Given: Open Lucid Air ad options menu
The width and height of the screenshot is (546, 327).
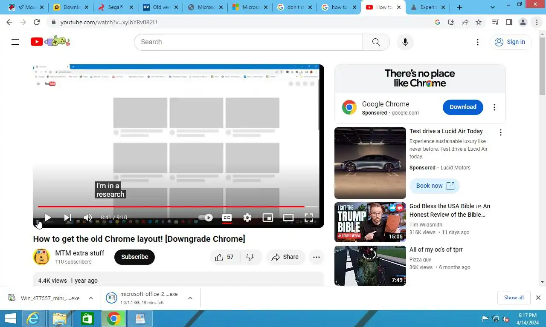Looking at the screenshot, I should coord(501,132).
